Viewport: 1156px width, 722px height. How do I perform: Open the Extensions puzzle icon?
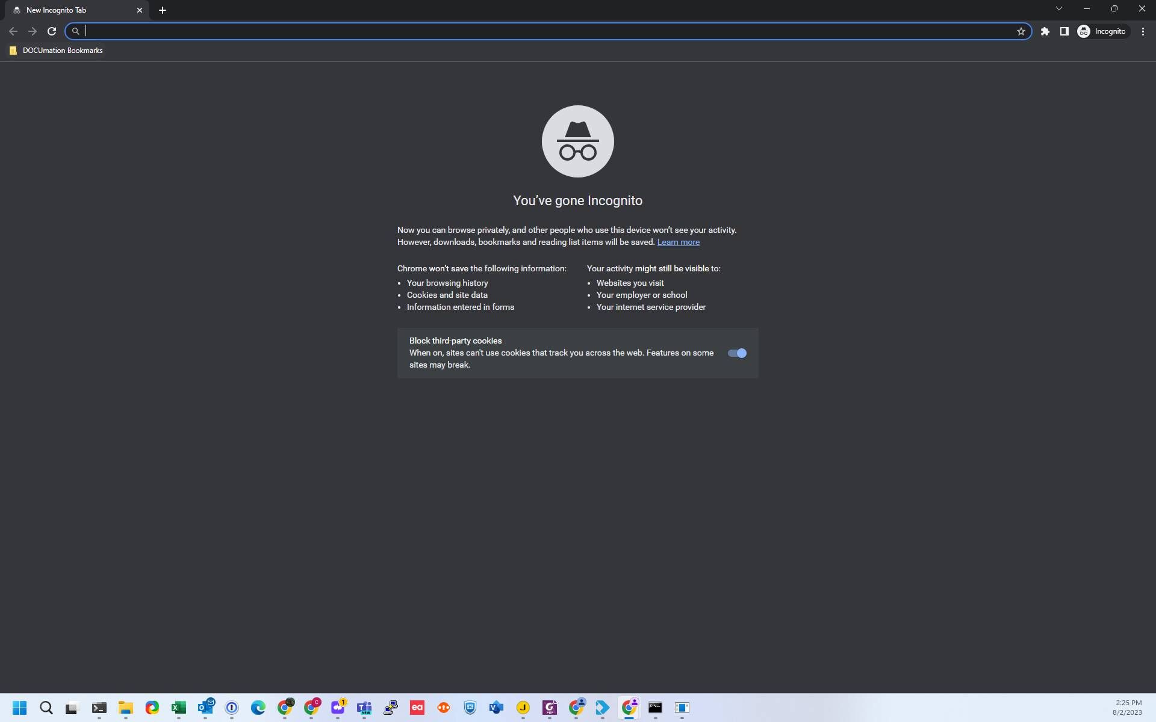[x=1045, y=31]
